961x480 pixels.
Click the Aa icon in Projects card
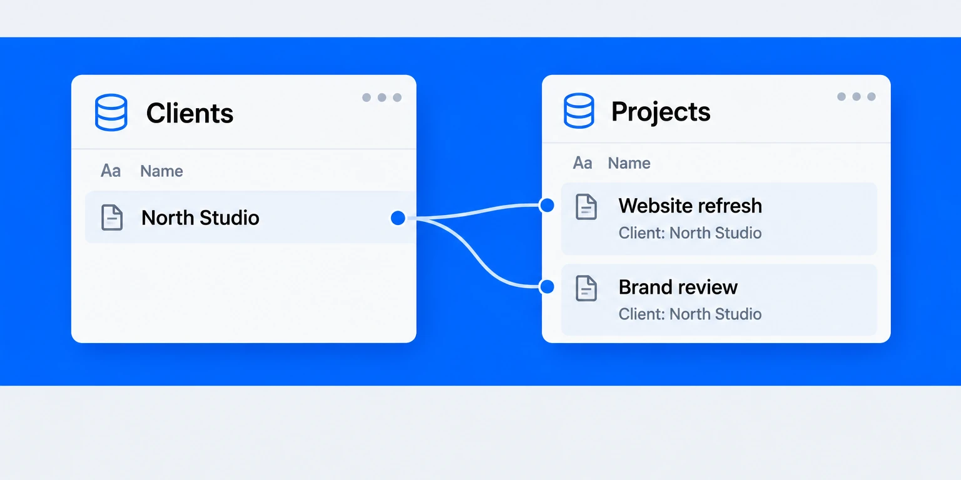pos(582,163)
